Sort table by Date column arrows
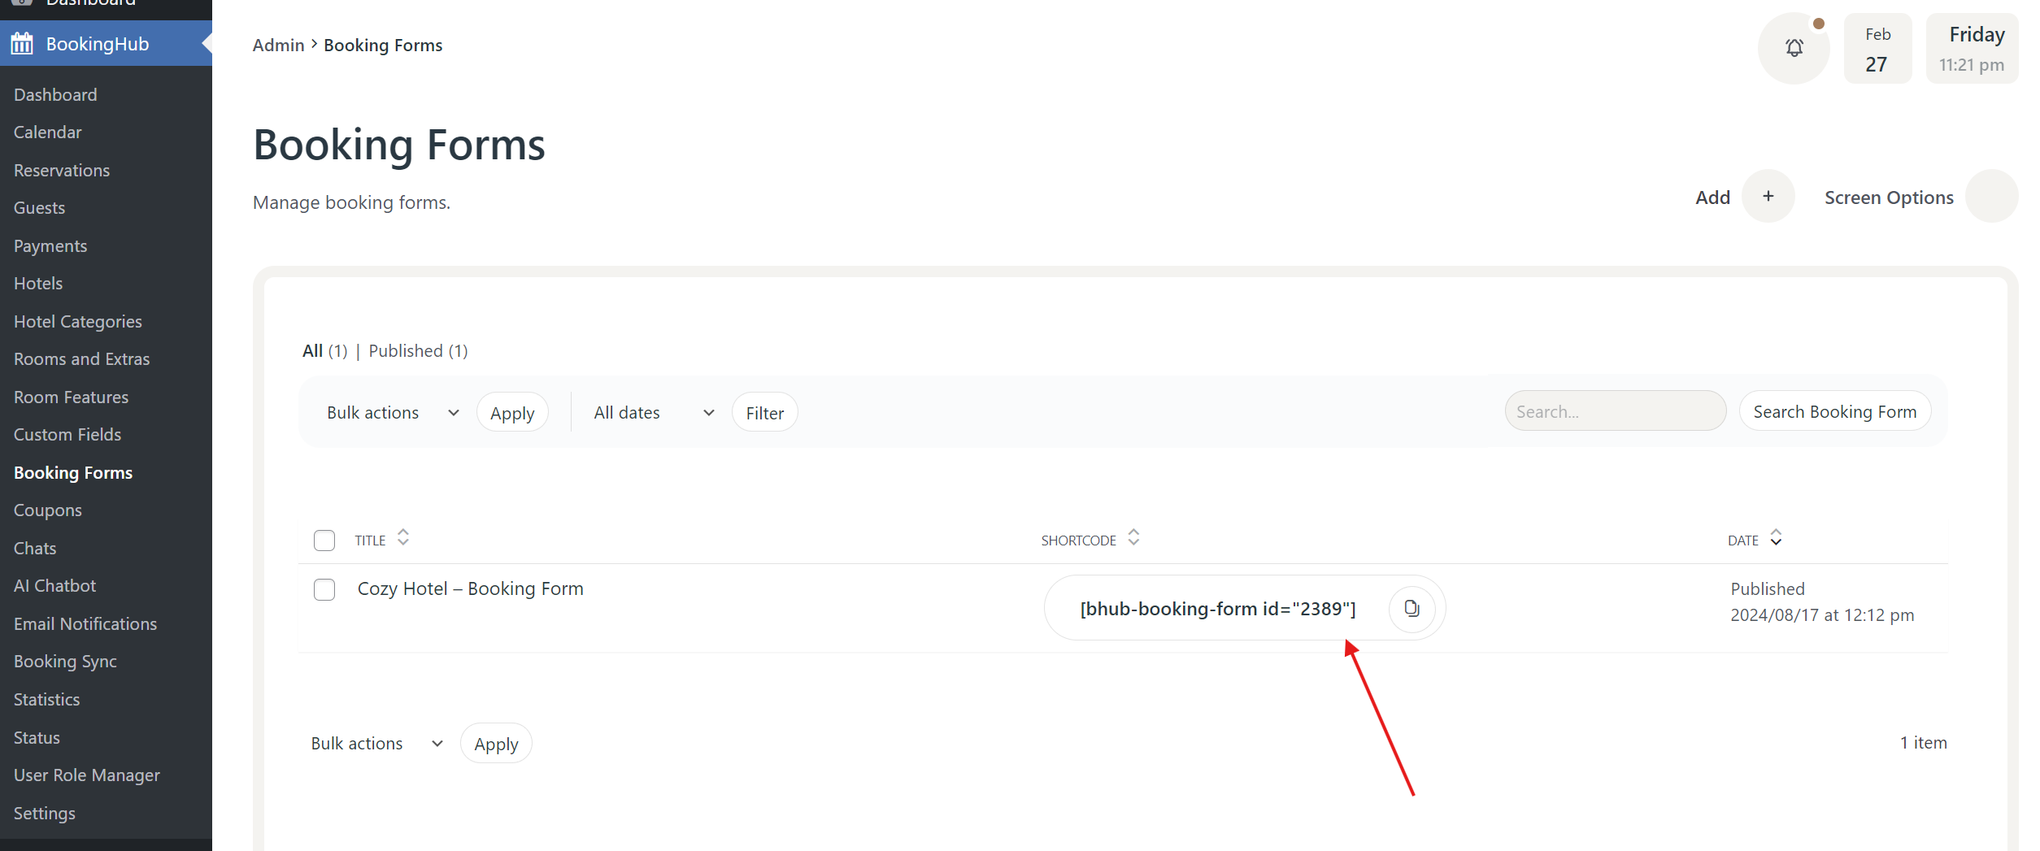The height and width of the screenshot is (851, 2040). click(x=1776, y=538)
